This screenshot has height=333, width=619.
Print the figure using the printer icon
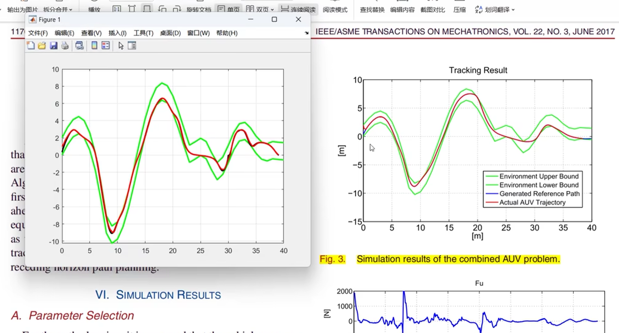65,46
